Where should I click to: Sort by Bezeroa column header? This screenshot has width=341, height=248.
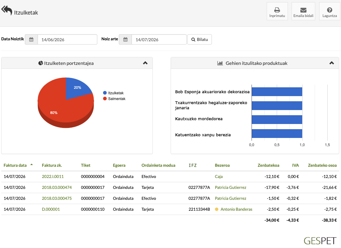(222, 165)
